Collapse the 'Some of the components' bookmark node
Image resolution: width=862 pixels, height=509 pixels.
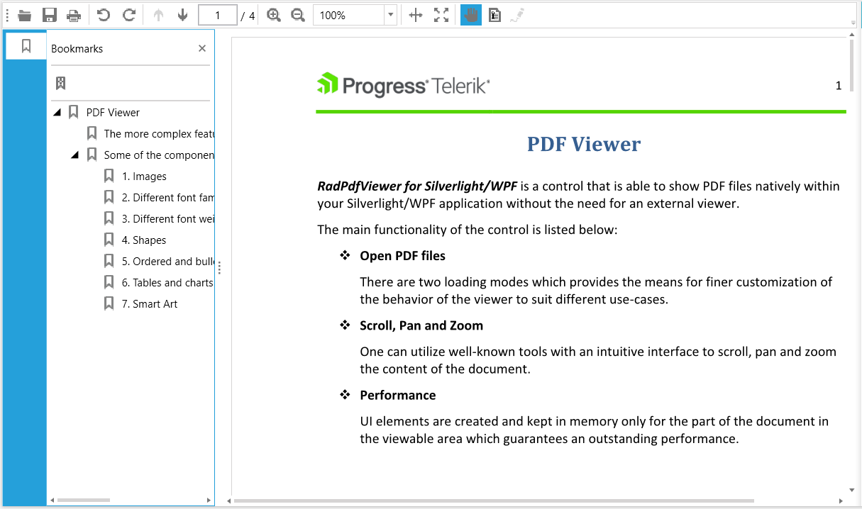74,154
